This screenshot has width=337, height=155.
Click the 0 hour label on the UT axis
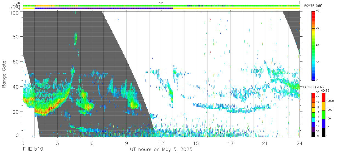23,143
